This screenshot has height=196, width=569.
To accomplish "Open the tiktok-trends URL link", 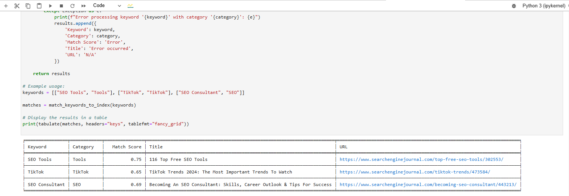I will pyautogui.click(x=415, y=172).
